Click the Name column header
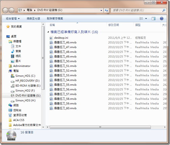This screenshot has height=145, width=170. (76, 25)
